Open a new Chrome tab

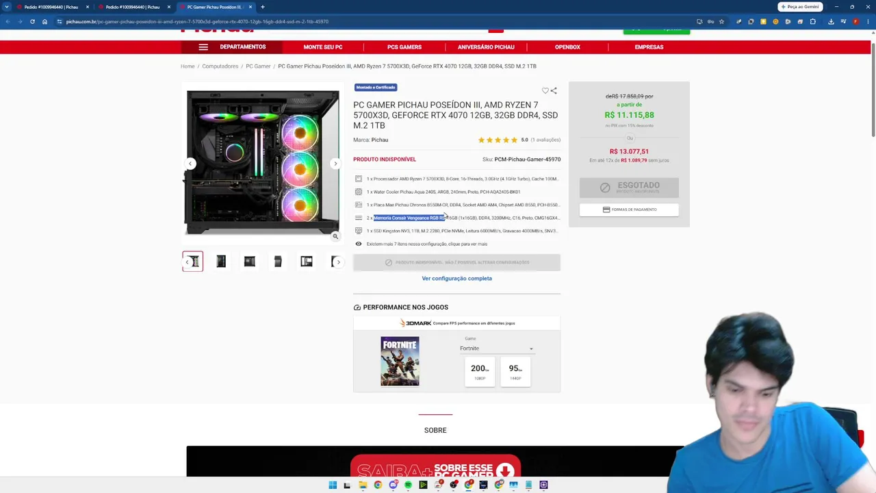pos(263,7)
